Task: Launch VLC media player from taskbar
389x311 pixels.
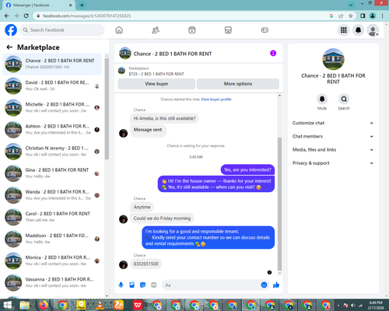Action: pos(100,305)
